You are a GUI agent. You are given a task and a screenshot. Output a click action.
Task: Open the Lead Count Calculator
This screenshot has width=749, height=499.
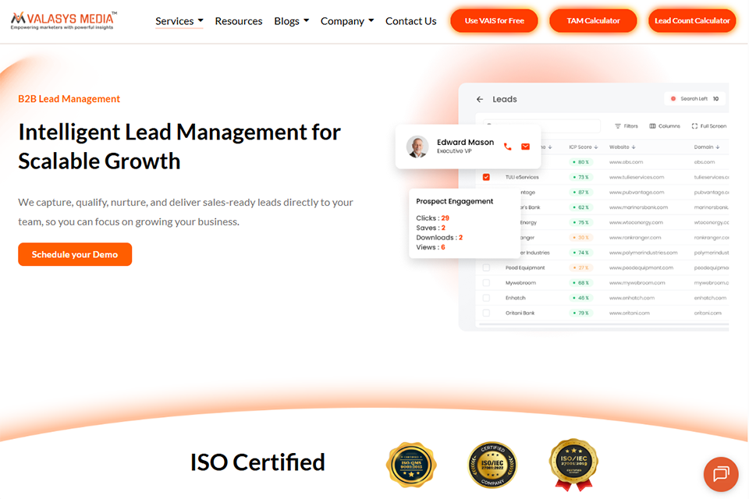point(692,20)
